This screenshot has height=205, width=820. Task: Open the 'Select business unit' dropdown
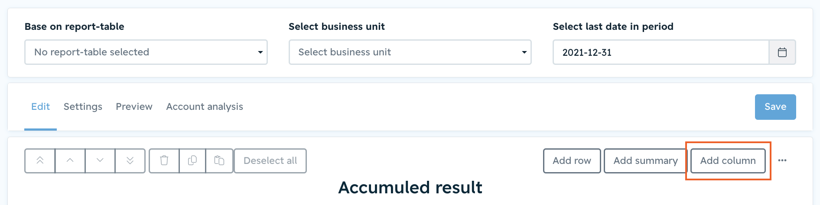coord(410,52)
